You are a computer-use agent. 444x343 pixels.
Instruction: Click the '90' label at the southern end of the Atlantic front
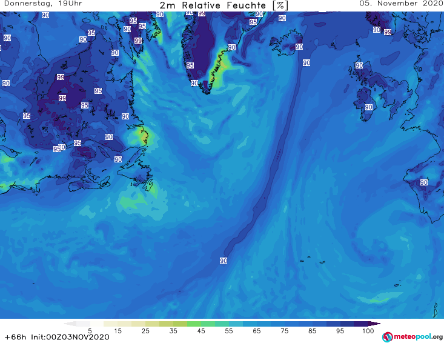224,261
